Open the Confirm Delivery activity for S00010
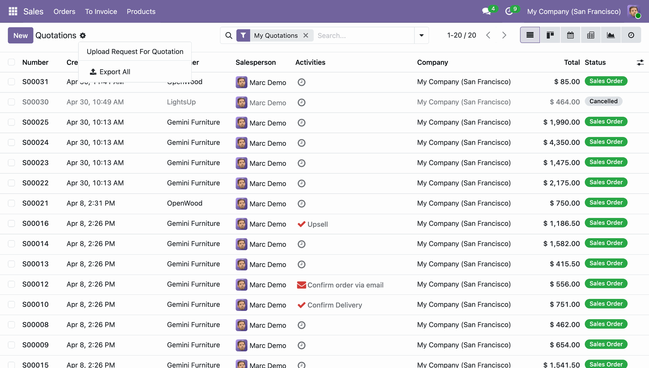 click(x=330, y=305)
